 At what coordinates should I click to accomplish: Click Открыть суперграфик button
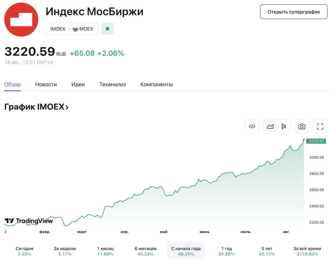click(294, 12)
